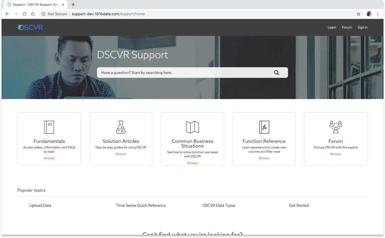Viewport: 385px width, 238px height.
Task: Click the Forum people icon
Action: pyautogui.click(x=336, y=127)
